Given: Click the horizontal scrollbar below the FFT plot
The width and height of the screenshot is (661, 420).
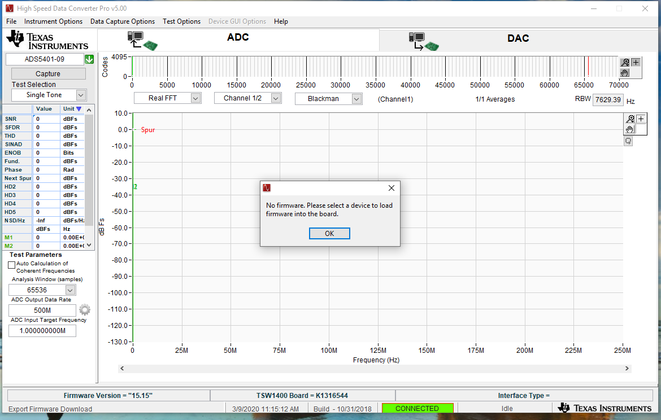Looking at the screenshot, I should click(x=373, y=368).
